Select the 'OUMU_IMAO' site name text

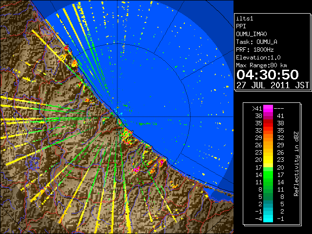[x=252, y=34]
